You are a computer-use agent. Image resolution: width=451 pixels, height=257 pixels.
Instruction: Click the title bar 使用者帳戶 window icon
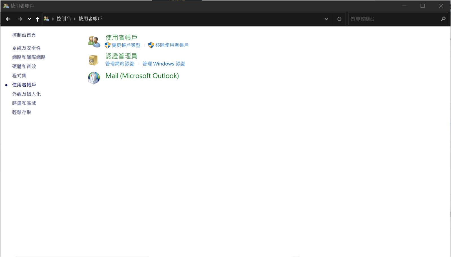(x=6, y=6)
